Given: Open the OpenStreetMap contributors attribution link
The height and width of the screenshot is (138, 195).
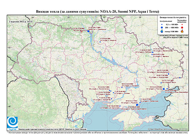Looking at the screenshot, I should [168, 129].
